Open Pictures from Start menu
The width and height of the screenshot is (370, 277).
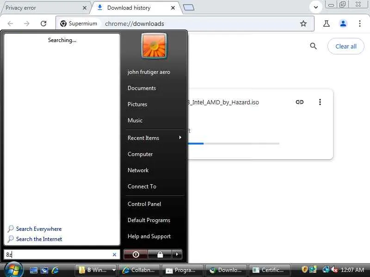(137, 104)
